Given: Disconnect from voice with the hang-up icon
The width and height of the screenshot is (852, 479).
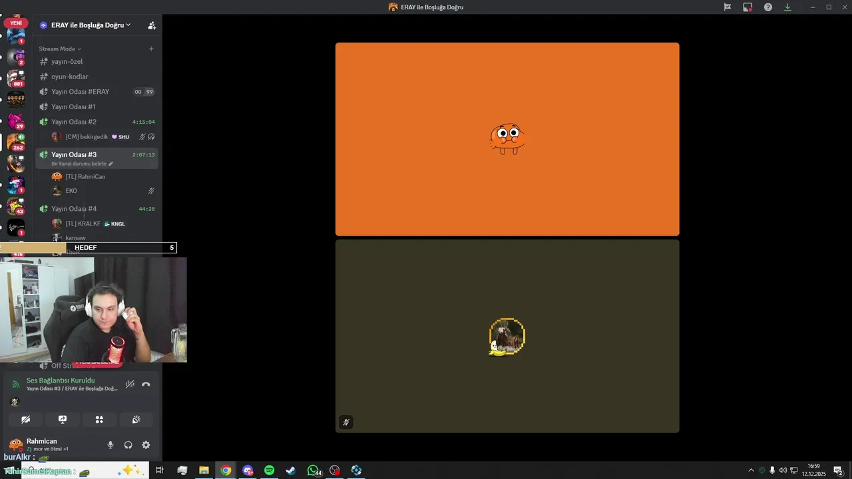Looking at the screenshot, I should pyautogui.click(x=146, y=384).
